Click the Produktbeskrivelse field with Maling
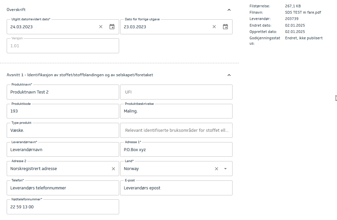337x220 pixels. [176, 111]
